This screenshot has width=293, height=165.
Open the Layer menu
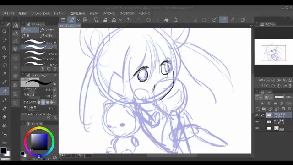[x=60, y=13]
